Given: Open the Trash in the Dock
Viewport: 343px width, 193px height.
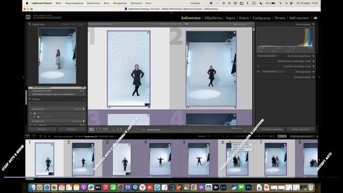Looking at the screenshot, I should pyautogui.click(x=311, y=188).
